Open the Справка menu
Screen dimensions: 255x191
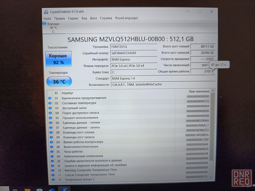coord(106,18)
